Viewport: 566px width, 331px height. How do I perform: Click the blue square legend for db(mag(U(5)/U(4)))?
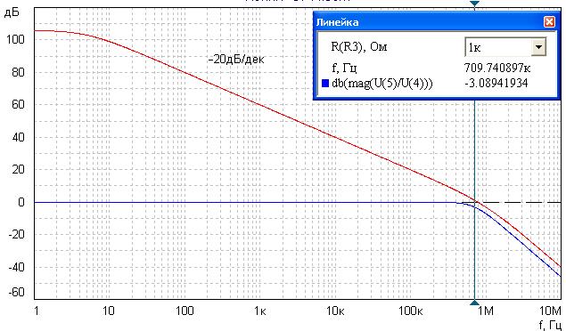(325, 84)
